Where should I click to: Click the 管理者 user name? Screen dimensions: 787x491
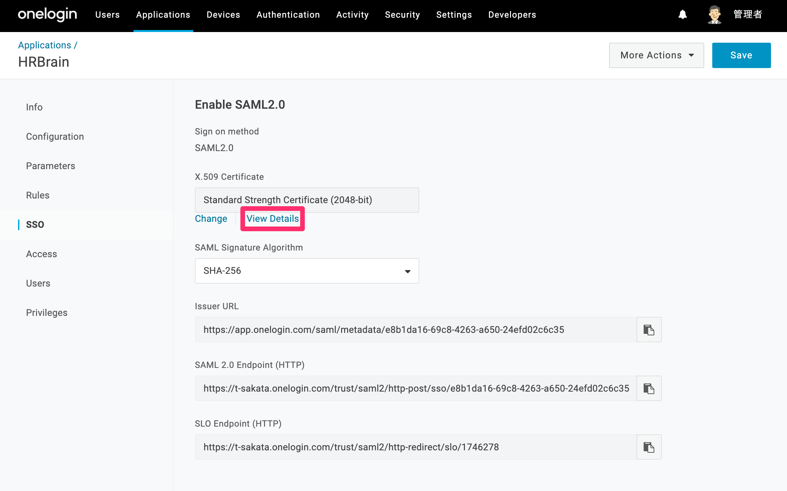(x=748, y=14)
